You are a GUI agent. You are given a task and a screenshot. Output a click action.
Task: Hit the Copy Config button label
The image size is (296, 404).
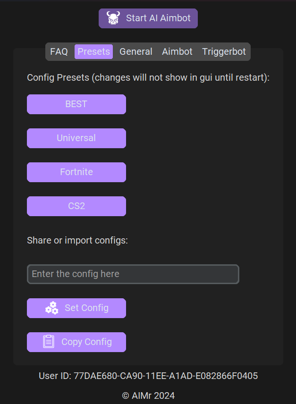(x=86, y=342)
